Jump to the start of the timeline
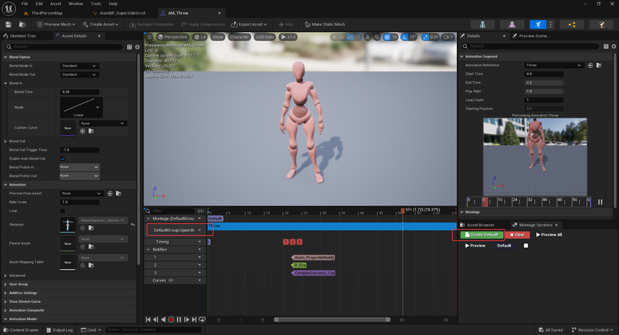This screenshot has width=619, height=335. pos(148,320)
